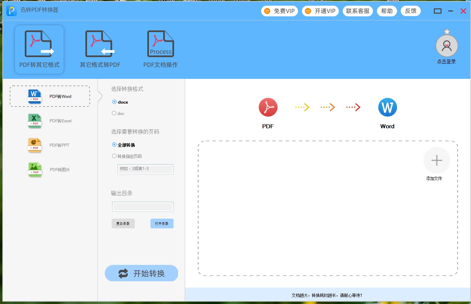Click 开通VIP button
The image size is (471, 304).
click(x=320, y=11)
